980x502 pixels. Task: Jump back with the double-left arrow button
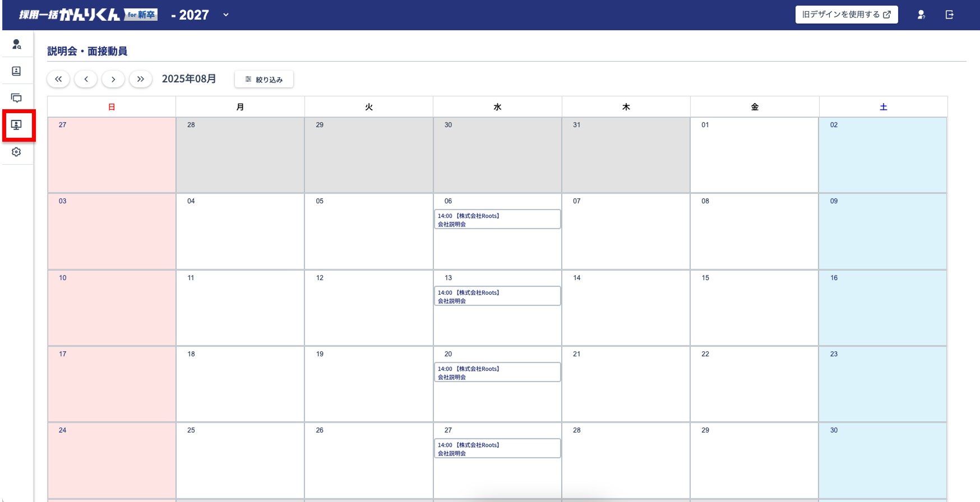pyautogui.click(x=58, y=79)
